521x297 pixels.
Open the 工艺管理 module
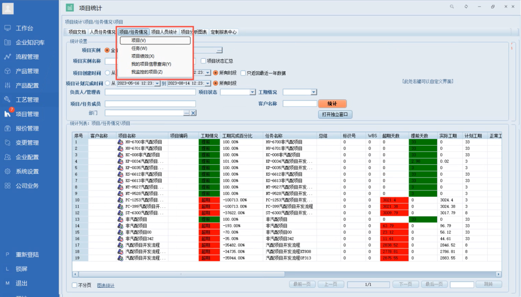[x=29, y=100]
